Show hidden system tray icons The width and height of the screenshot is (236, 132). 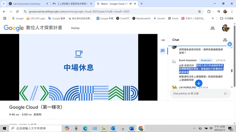click(x=194, y=129)
